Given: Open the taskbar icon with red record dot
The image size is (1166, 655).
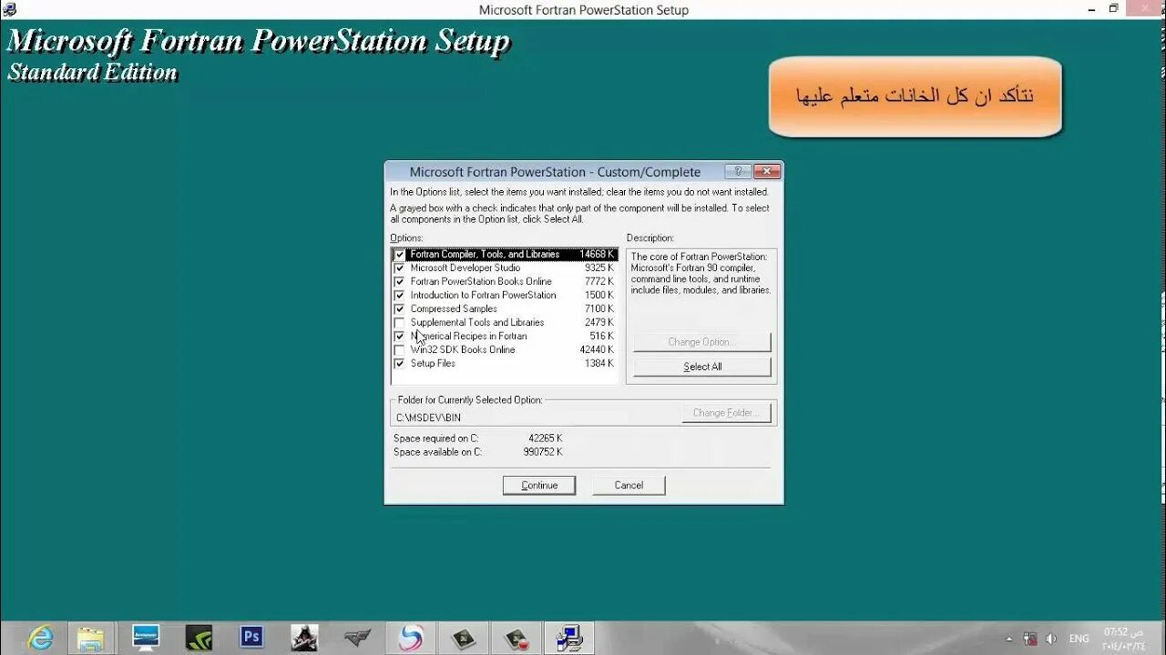Looking at the screenshot, I should tap(517, 638).
